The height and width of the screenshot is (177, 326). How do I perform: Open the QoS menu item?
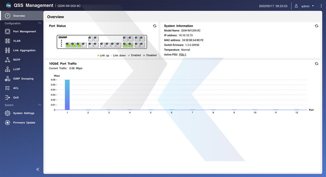(16, 98)
